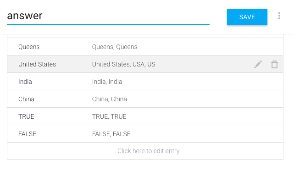This screenshot has height=171, width=294.
Task: Delete the United States entry with trash icon
Action: click(274, 65)
